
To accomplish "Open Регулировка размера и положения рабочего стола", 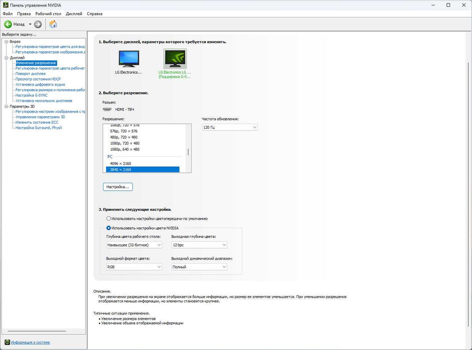I will tap(50, 90).
